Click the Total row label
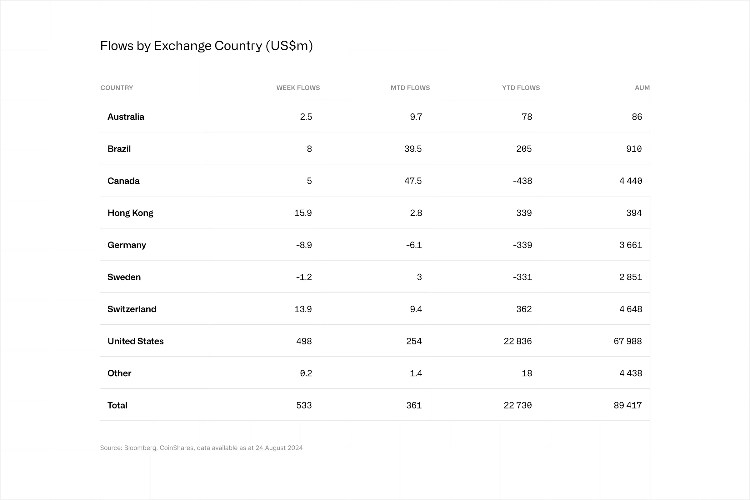 click(x=117, y=405)
